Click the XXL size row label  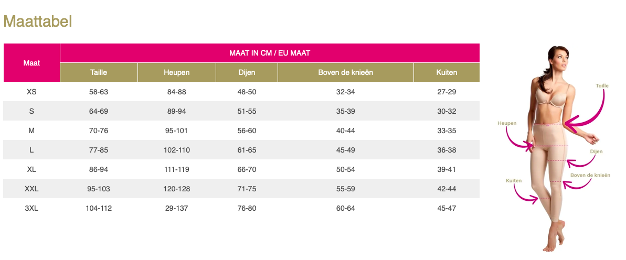[31, 189]
